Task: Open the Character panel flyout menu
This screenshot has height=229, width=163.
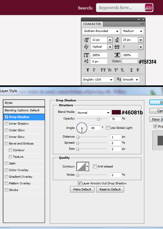Action: click(142, 24)
